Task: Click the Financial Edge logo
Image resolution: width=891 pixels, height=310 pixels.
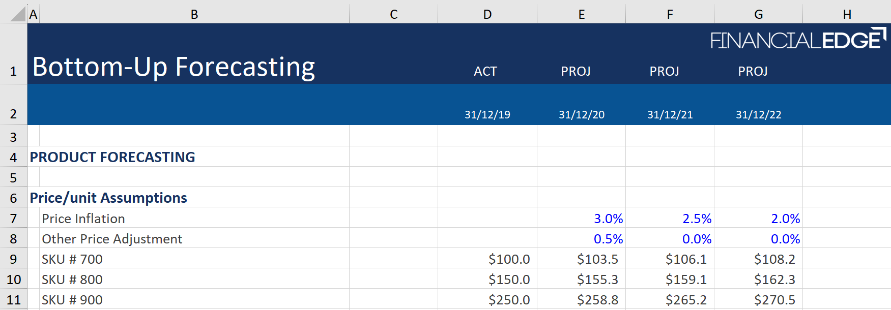Action: click(x=797, y=40)
